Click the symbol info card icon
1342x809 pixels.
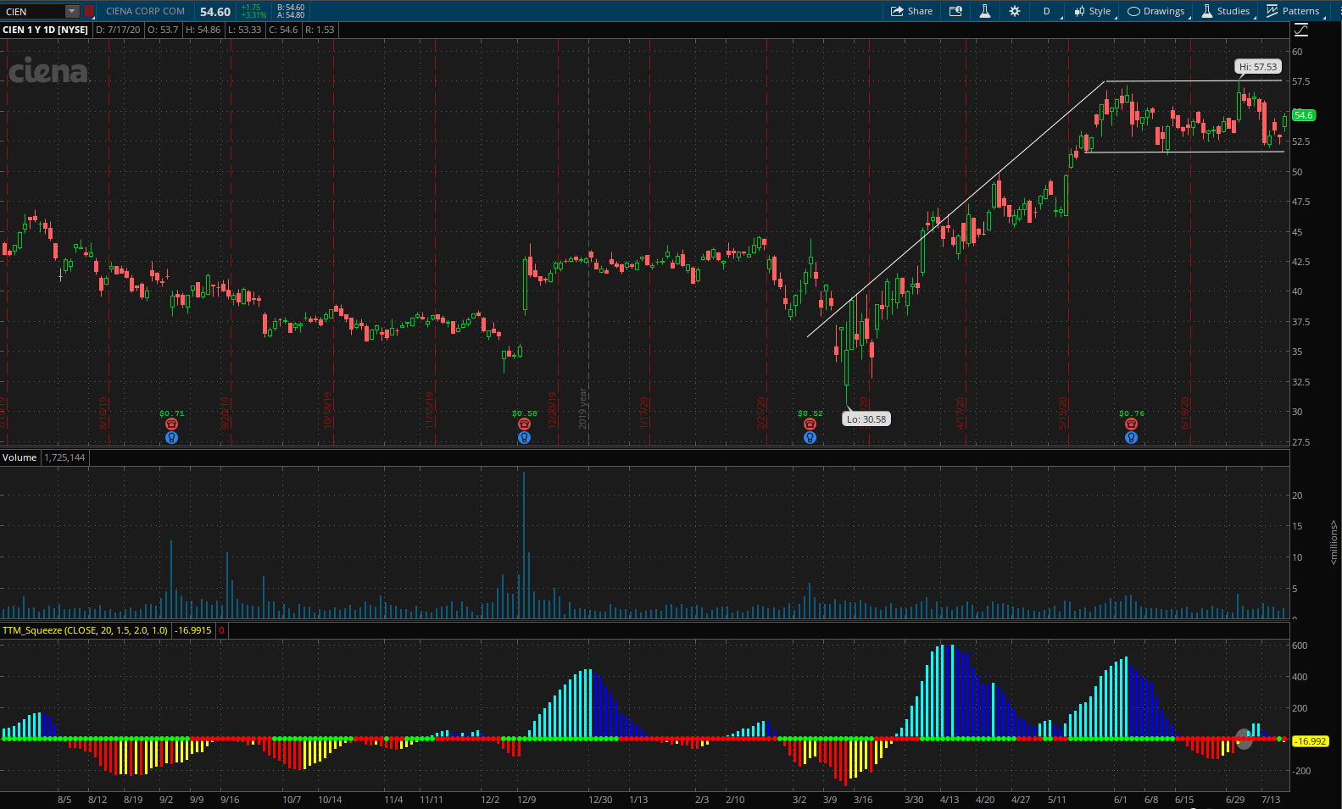[x=955, y=11]
